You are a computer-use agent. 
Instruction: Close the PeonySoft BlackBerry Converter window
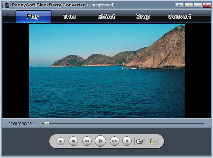tap(207, 5)
